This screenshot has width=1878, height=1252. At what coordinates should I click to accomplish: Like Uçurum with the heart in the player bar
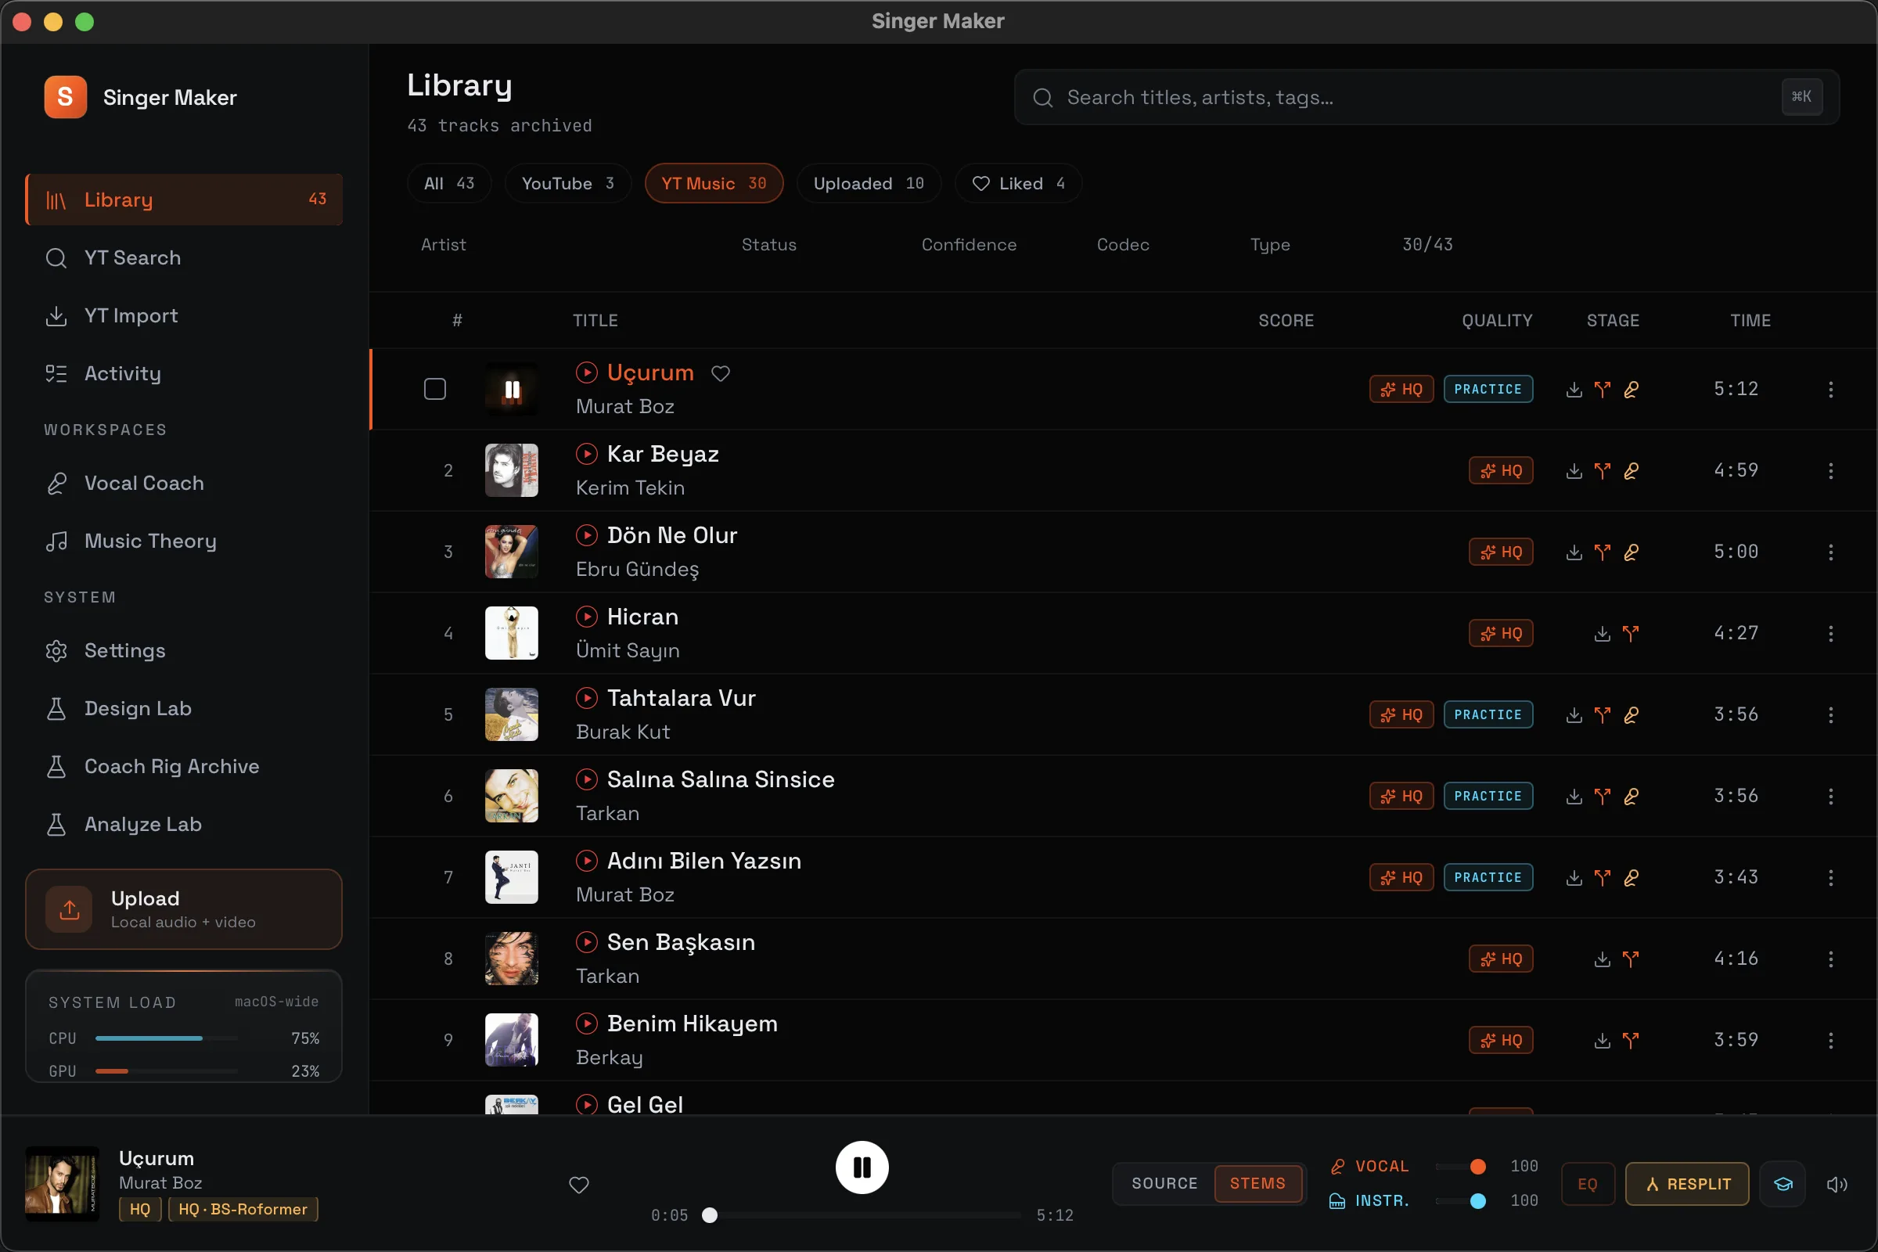[x=579, y=1184]
